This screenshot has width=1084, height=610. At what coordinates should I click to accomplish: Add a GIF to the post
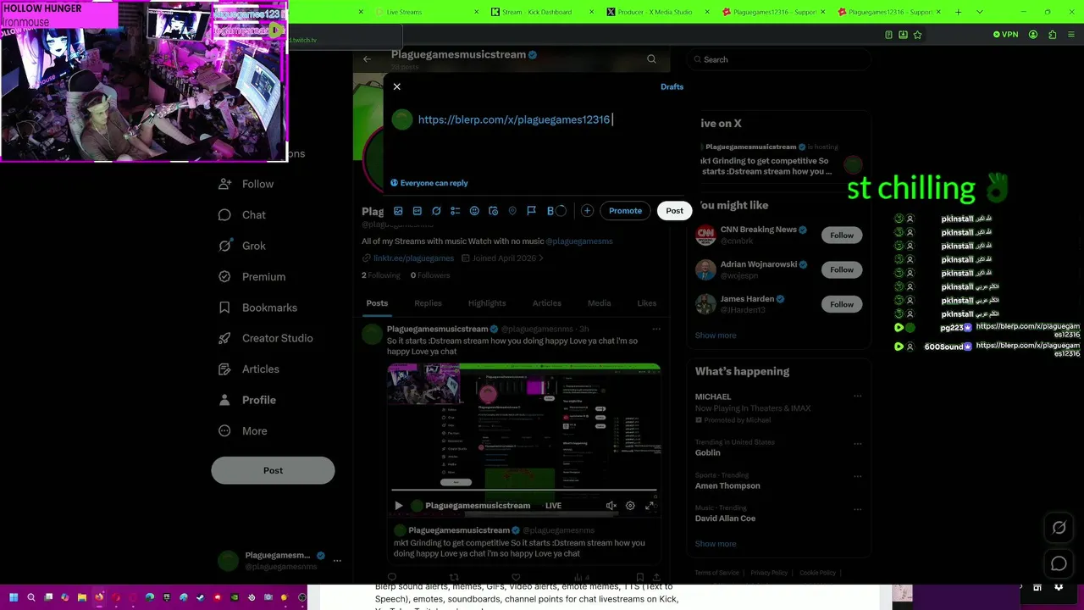click(x=418, y=211)
